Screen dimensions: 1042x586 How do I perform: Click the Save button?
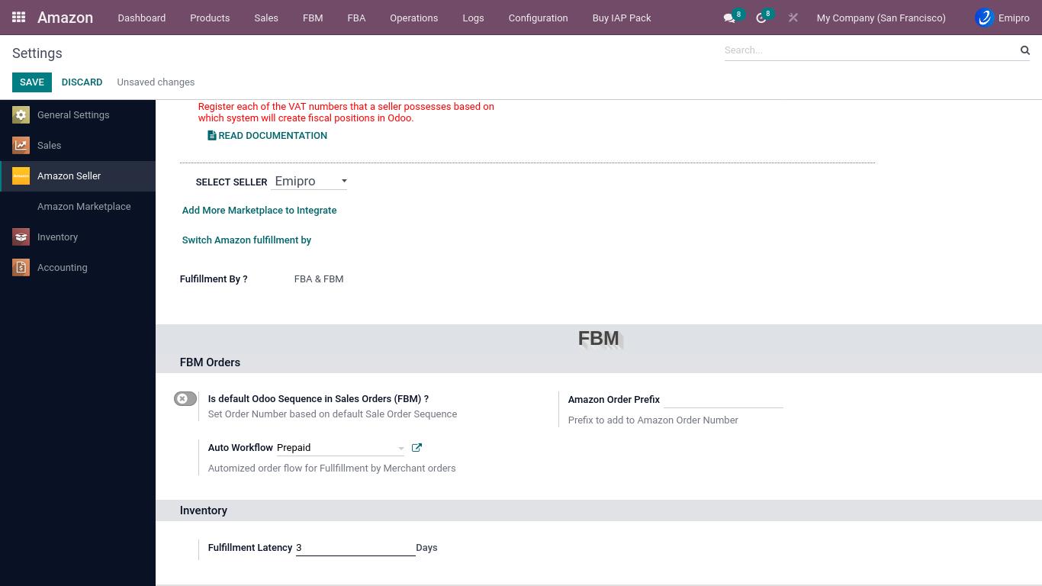click(32, 82)
